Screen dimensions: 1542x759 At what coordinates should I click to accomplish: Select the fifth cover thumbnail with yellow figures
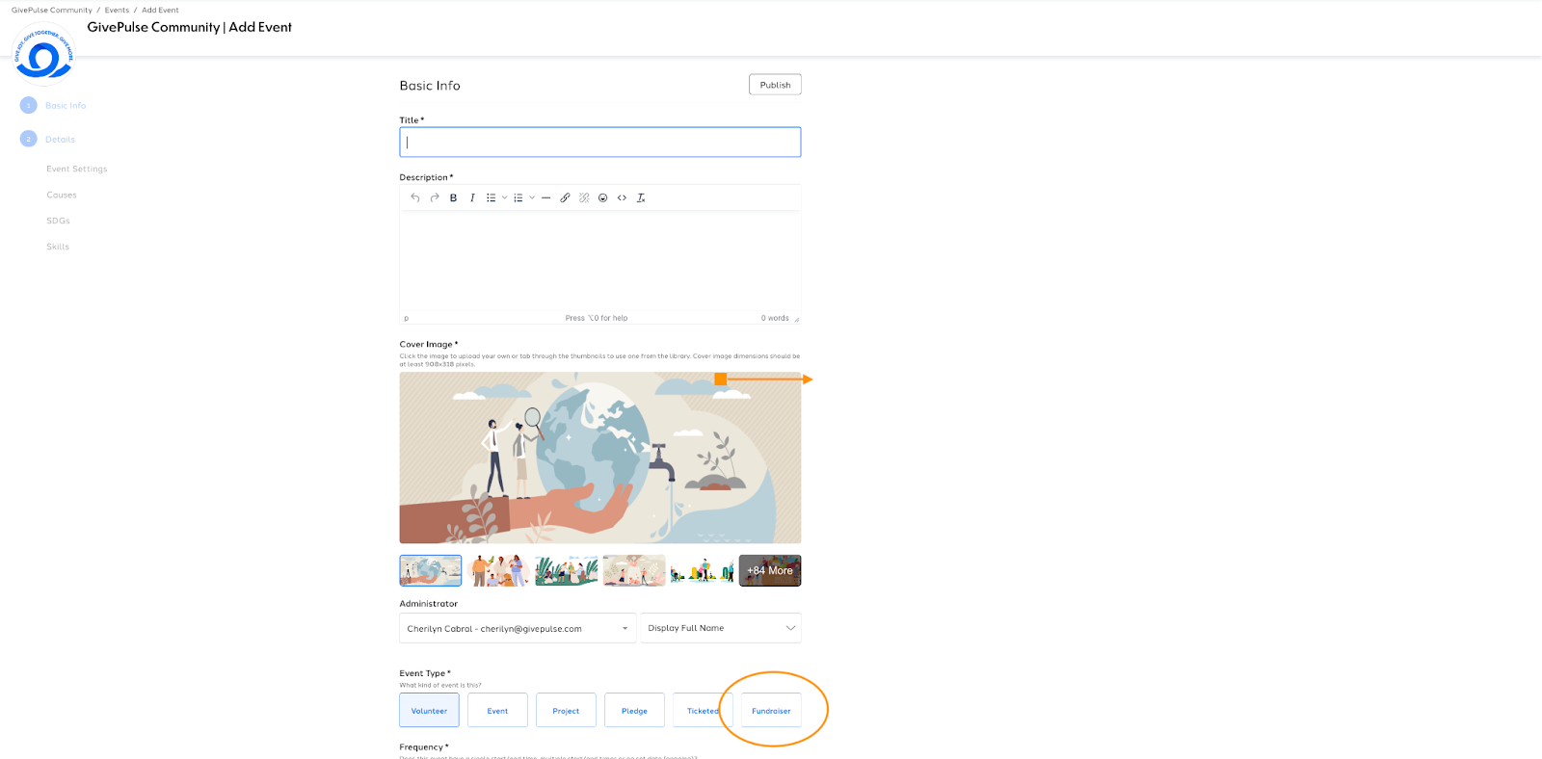(x=703, y=570)
